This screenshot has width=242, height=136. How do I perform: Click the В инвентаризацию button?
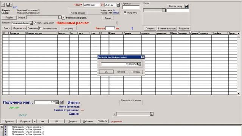(167, 29)
